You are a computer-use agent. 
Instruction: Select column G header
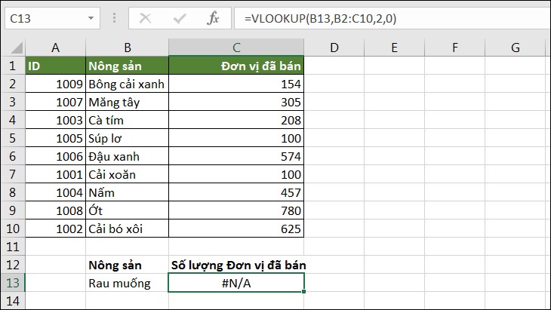coord(516,48)
